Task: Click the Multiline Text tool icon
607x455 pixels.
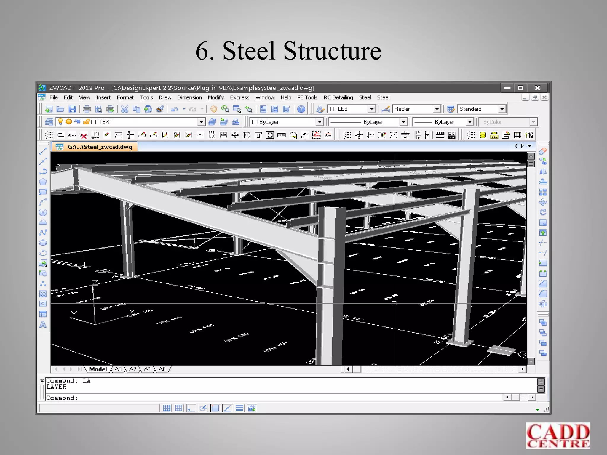Action: (43, 325)
